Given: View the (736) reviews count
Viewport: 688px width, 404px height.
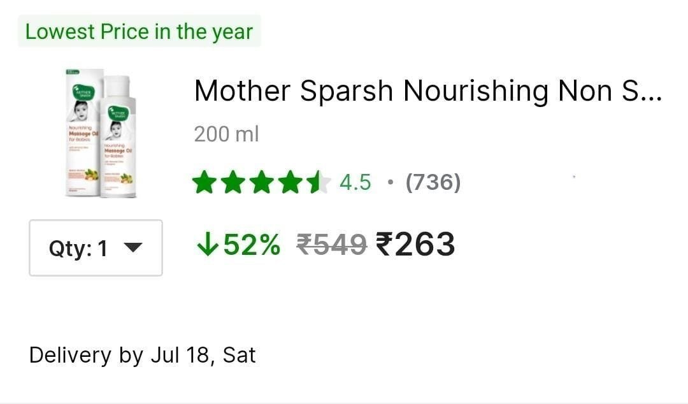Looking at the screenshot, I should [x=433, y=182].
